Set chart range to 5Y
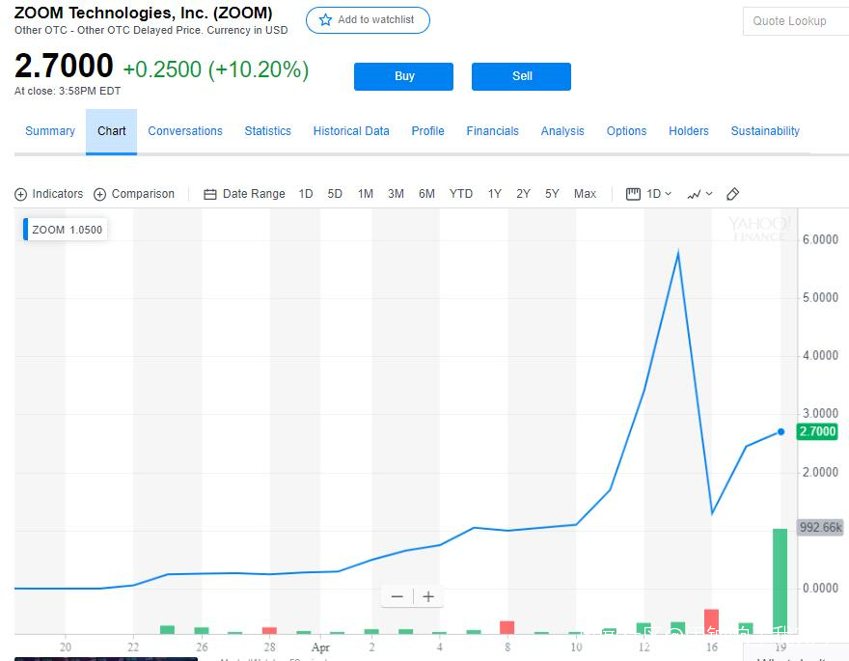Image resolution: width=849 pixels, height=661 pixels. [x=552, y=194]
